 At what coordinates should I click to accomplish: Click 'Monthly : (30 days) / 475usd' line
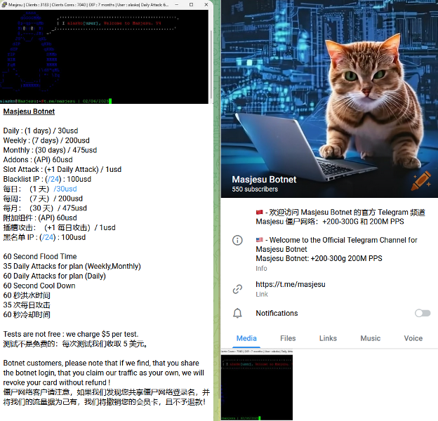(x=50, y=150)
